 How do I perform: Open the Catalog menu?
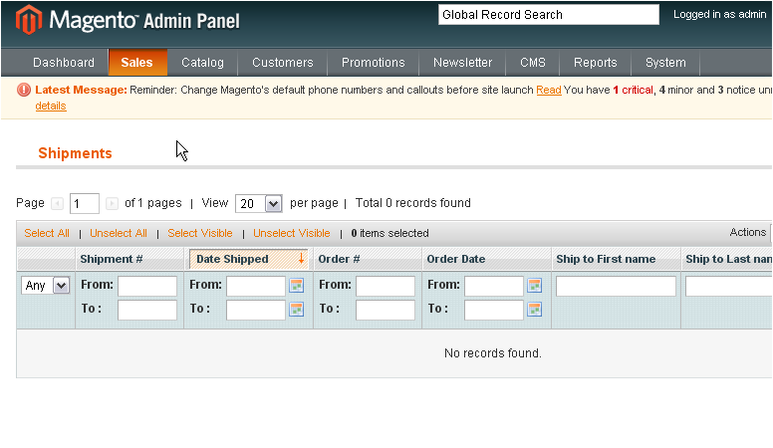click(202, 63)
